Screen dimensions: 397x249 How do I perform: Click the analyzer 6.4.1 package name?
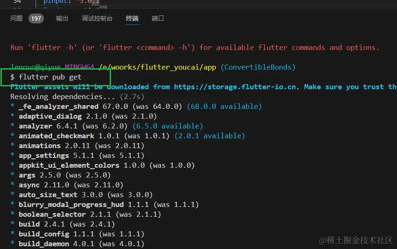pyautogui.click(x=35, y=126)
